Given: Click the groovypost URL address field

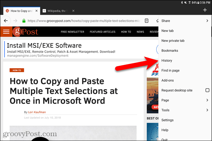Looking at the screenshot, I should point(84,21).
